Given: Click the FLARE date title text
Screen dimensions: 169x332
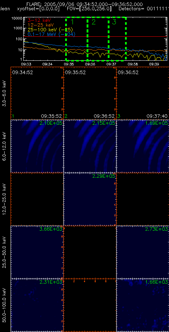Looking at the screenshot, I should (x=84, y=4).
